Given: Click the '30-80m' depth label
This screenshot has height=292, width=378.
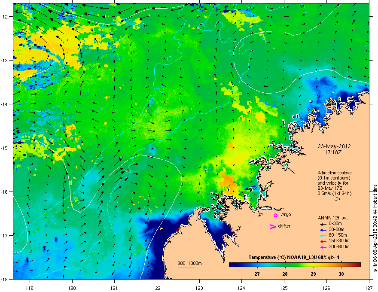Looking at the screenshot, I should tap(336, 229).
